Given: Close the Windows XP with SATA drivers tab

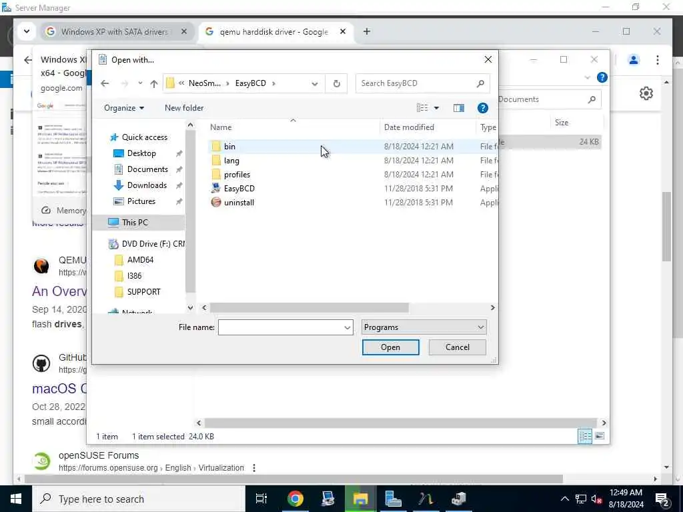Looking at the screenshot, I should pyautogui.click(x=184, y=32).
